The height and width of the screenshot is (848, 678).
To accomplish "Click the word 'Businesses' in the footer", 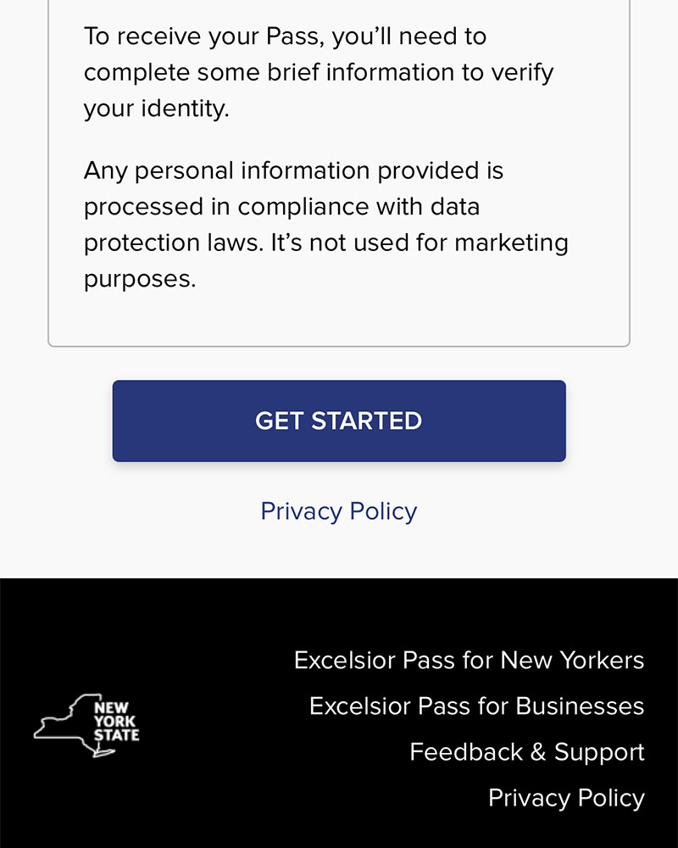I will pyautogui.click(x=580, y=706).
